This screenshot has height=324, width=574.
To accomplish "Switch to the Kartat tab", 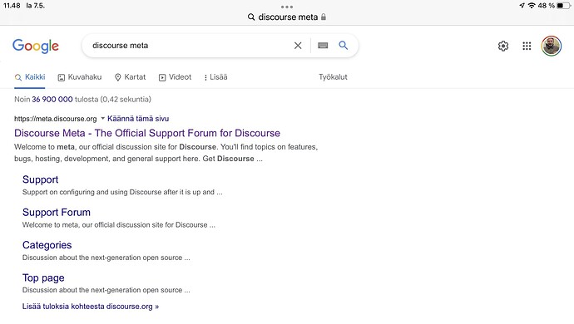I will tap(130, 77).
